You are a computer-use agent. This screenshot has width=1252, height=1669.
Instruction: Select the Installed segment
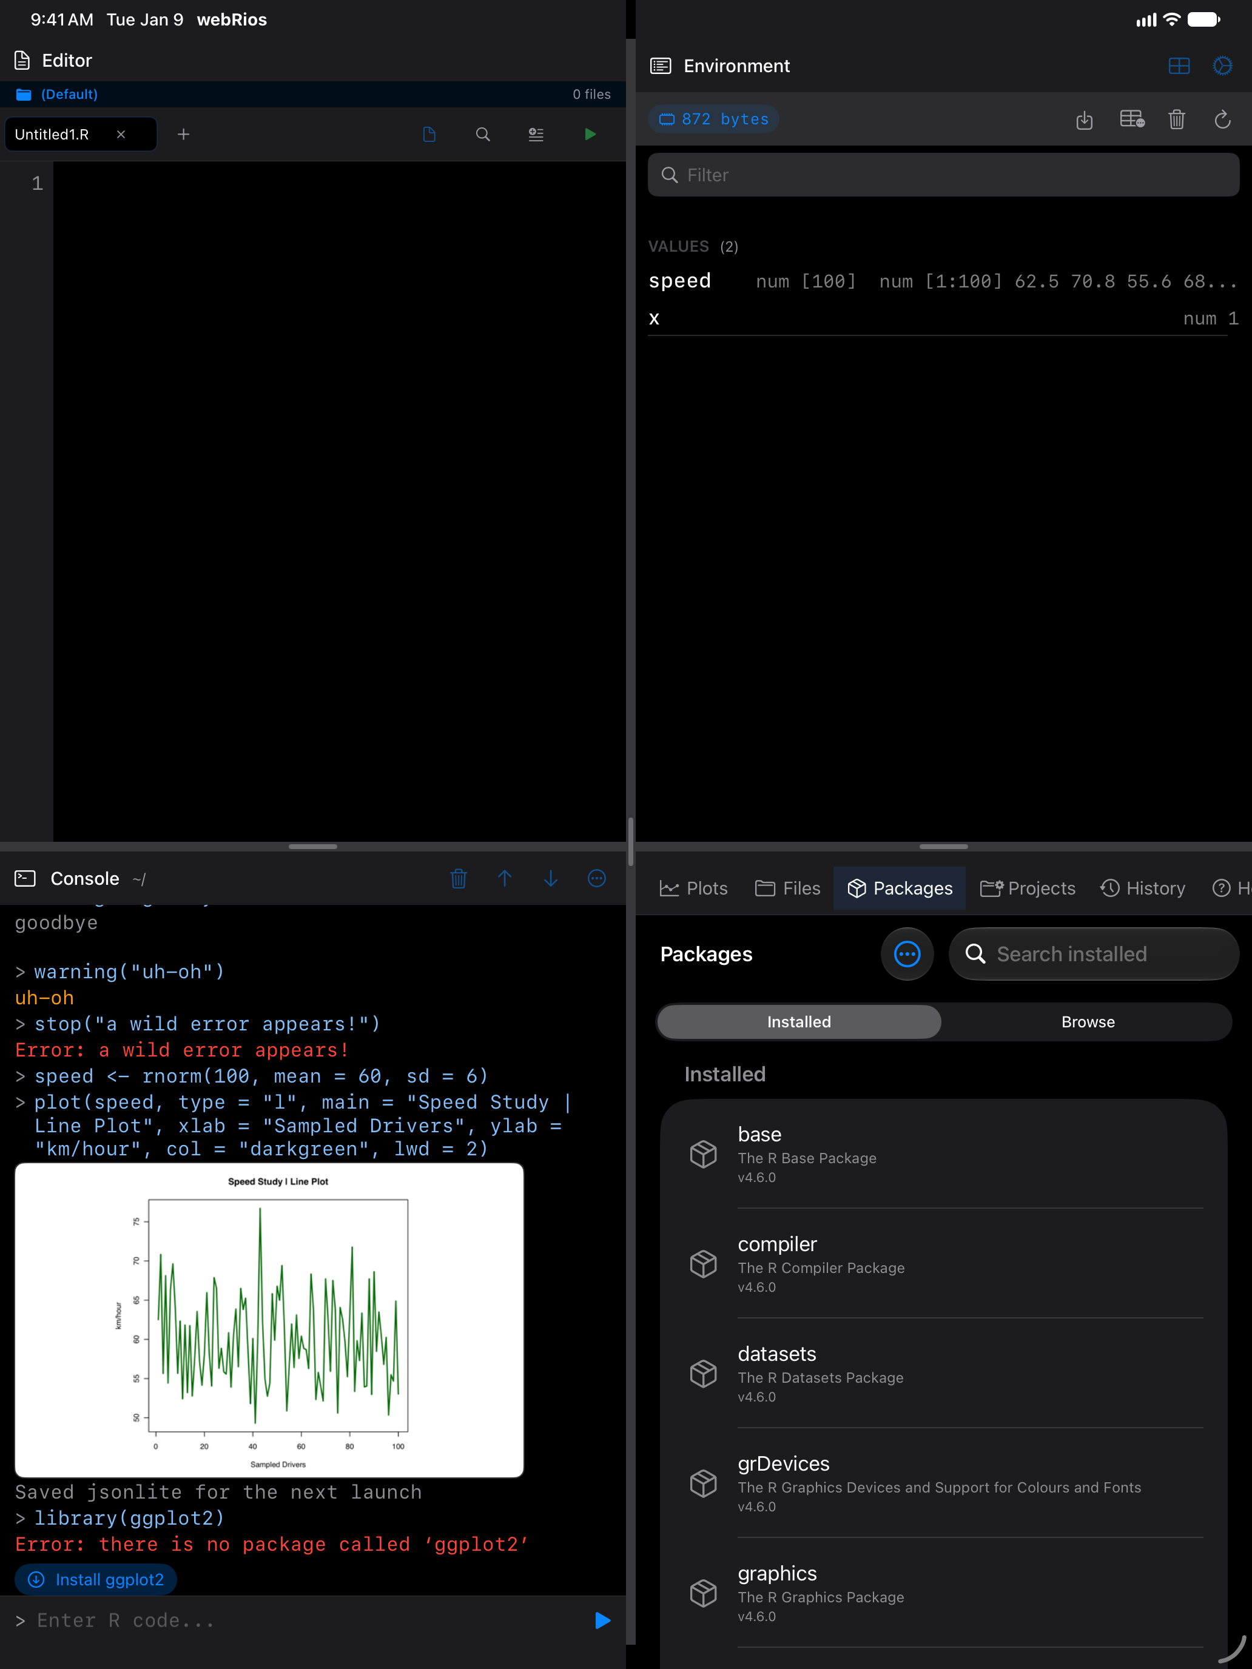pyautogui.click(x=799, y=1022)
